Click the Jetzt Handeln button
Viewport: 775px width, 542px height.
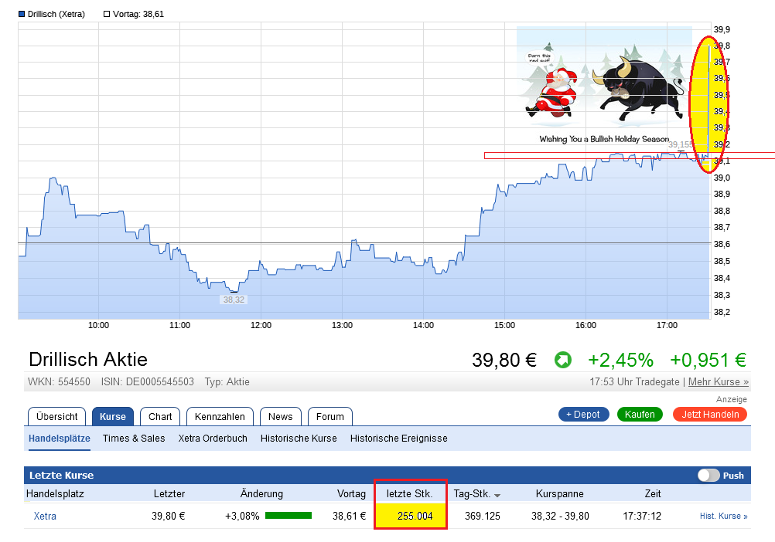click(710, 415)
